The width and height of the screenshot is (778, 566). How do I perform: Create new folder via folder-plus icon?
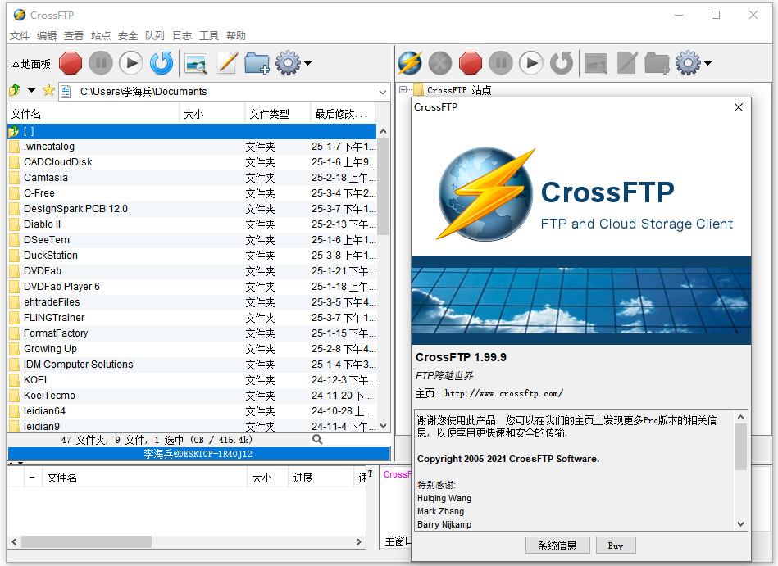(x=257, y=63)
